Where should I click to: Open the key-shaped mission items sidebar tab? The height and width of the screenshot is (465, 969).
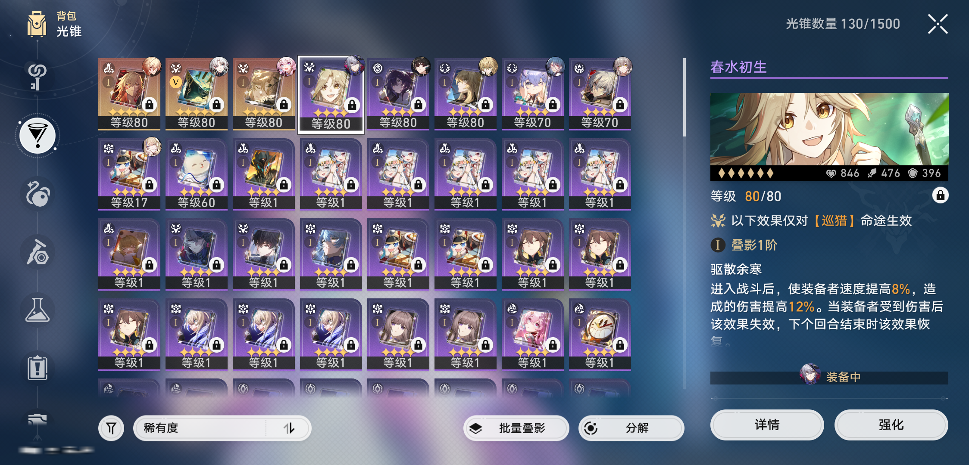click(38, 77)
